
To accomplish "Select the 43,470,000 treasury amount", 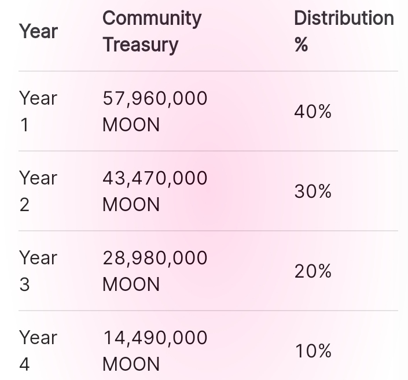I will 155,178.
